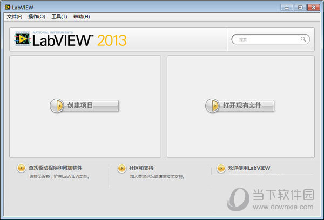Click the magnifier search icon
Screen dimensions: 324x220
(x=303, y=39)
